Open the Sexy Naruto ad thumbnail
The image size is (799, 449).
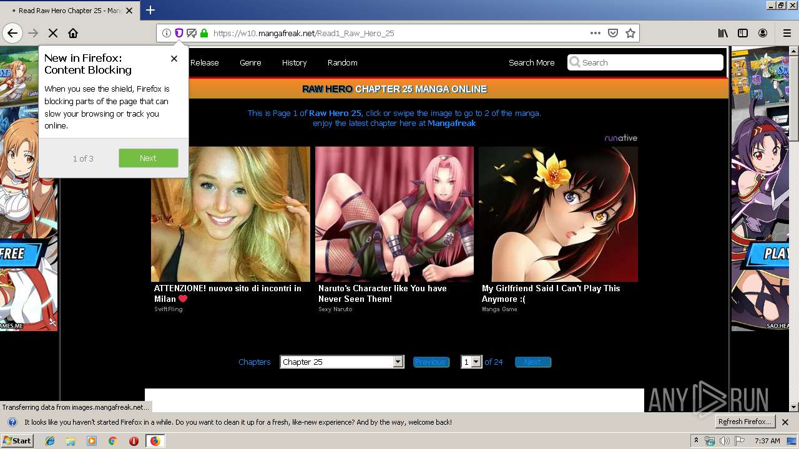click(x=395, y=214)
